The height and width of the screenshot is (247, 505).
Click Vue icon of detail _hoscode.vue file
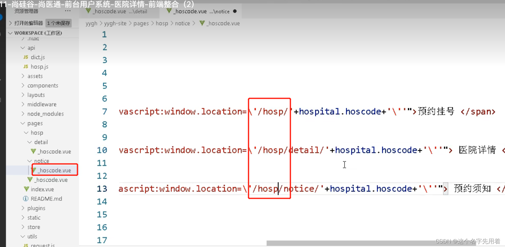click(33, 151)
